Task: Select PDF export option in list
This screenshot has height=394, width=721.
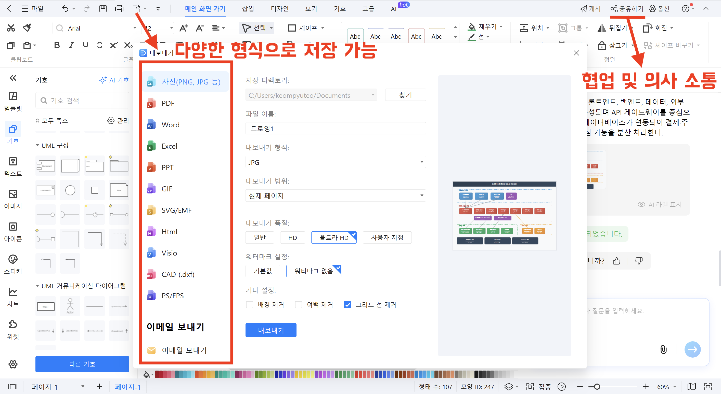Action: click(168, 103)
